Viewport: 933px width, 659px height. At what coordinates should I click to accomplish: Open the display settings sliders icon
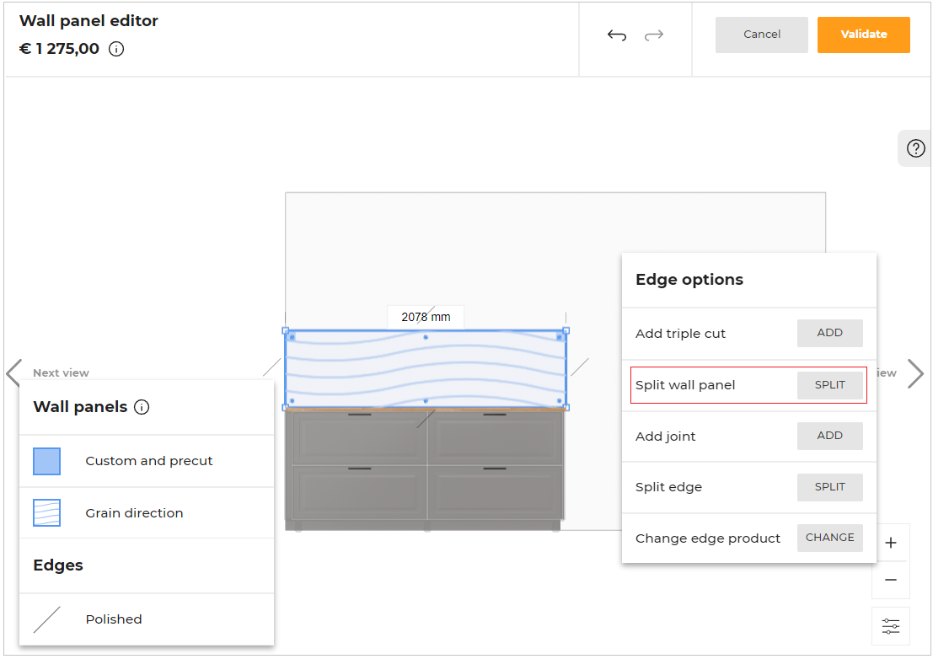[x=891, y=626]
